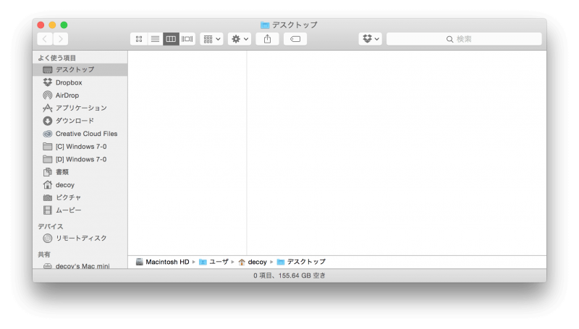Open ピクチャ in the sidebar
Viewport: 579px width, 329px height.
coord(80,197)
